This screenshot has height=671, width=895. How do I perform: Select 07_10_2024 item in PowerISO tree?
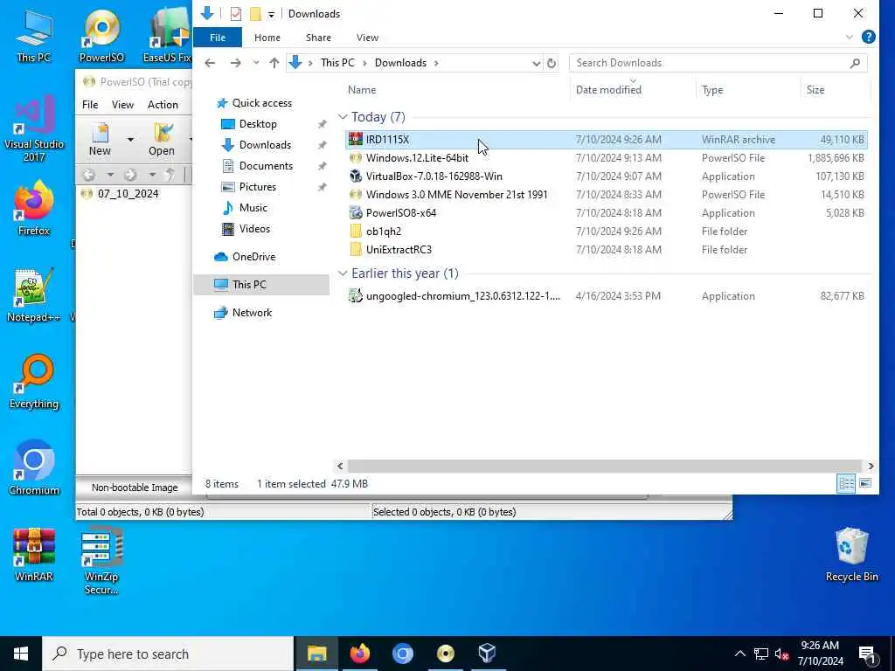(128, 193)
